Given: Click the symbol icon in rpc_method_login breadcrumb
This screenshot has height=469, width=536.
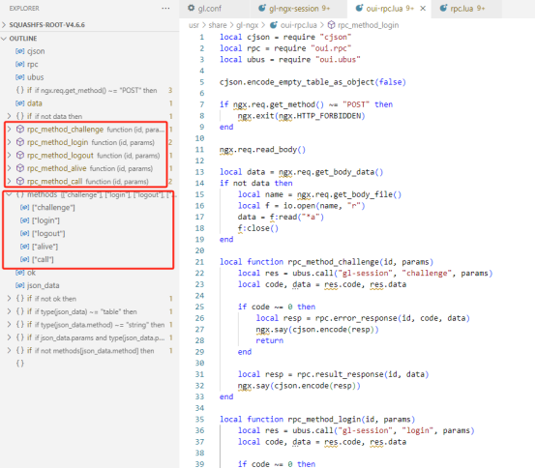Looking at the screenshot, I should [331, 25].
